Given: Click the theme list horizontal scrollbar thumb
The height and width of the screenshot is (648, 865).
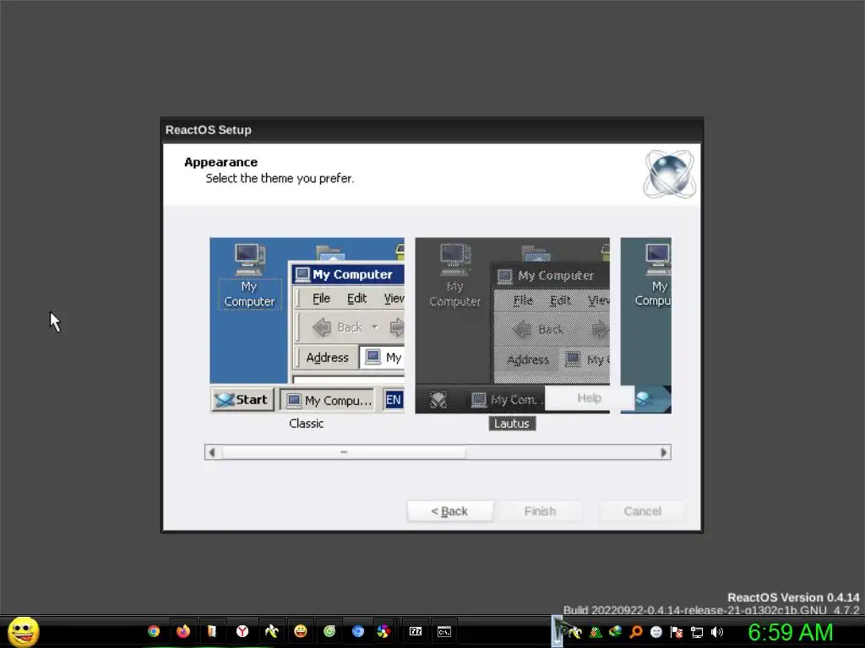Looking at the screenshot, I should tap(344, 452).
